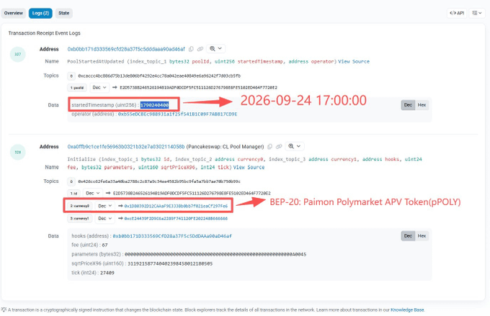This screenshot has width=490, height=316.
Task: Click link icon next to CL Pool Manager
Action: tap(279, 146)
